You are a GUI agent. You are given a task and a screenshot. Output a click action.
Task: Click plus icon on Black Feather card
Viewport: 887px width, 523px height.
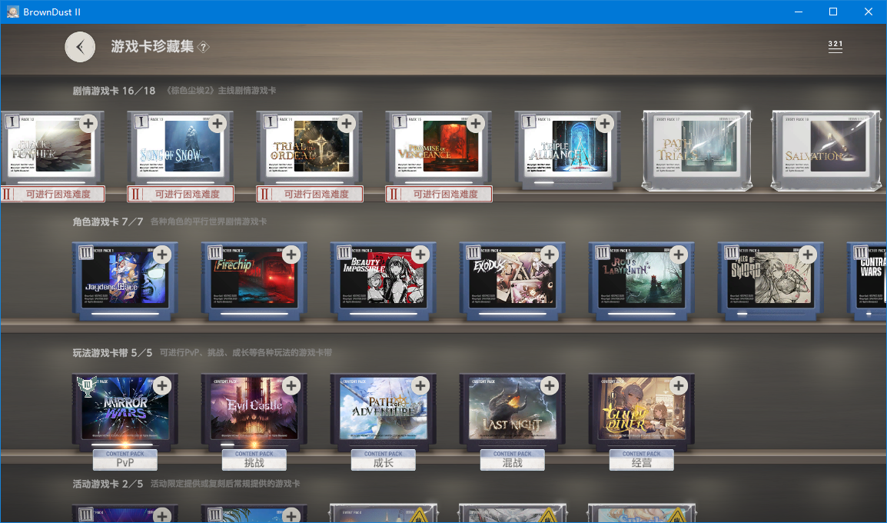[88, 123]
